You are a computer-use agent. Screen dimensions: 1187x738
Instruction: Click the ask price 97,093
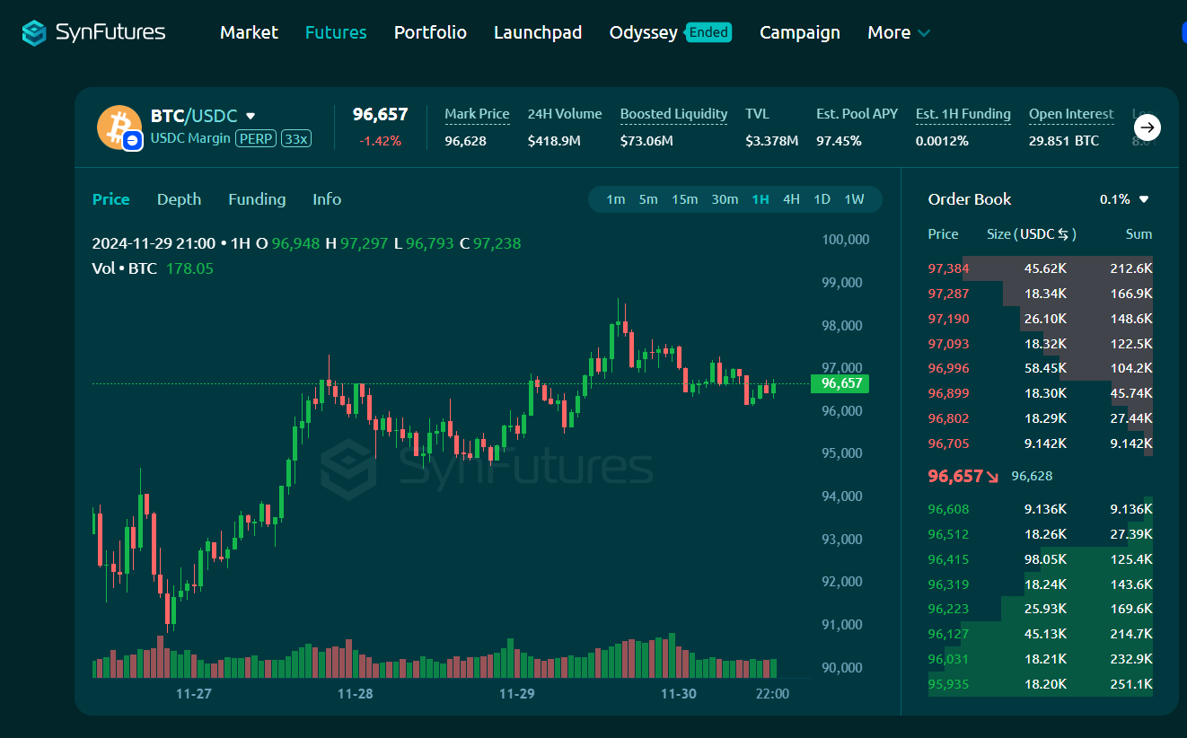click(x=948, y=344)
